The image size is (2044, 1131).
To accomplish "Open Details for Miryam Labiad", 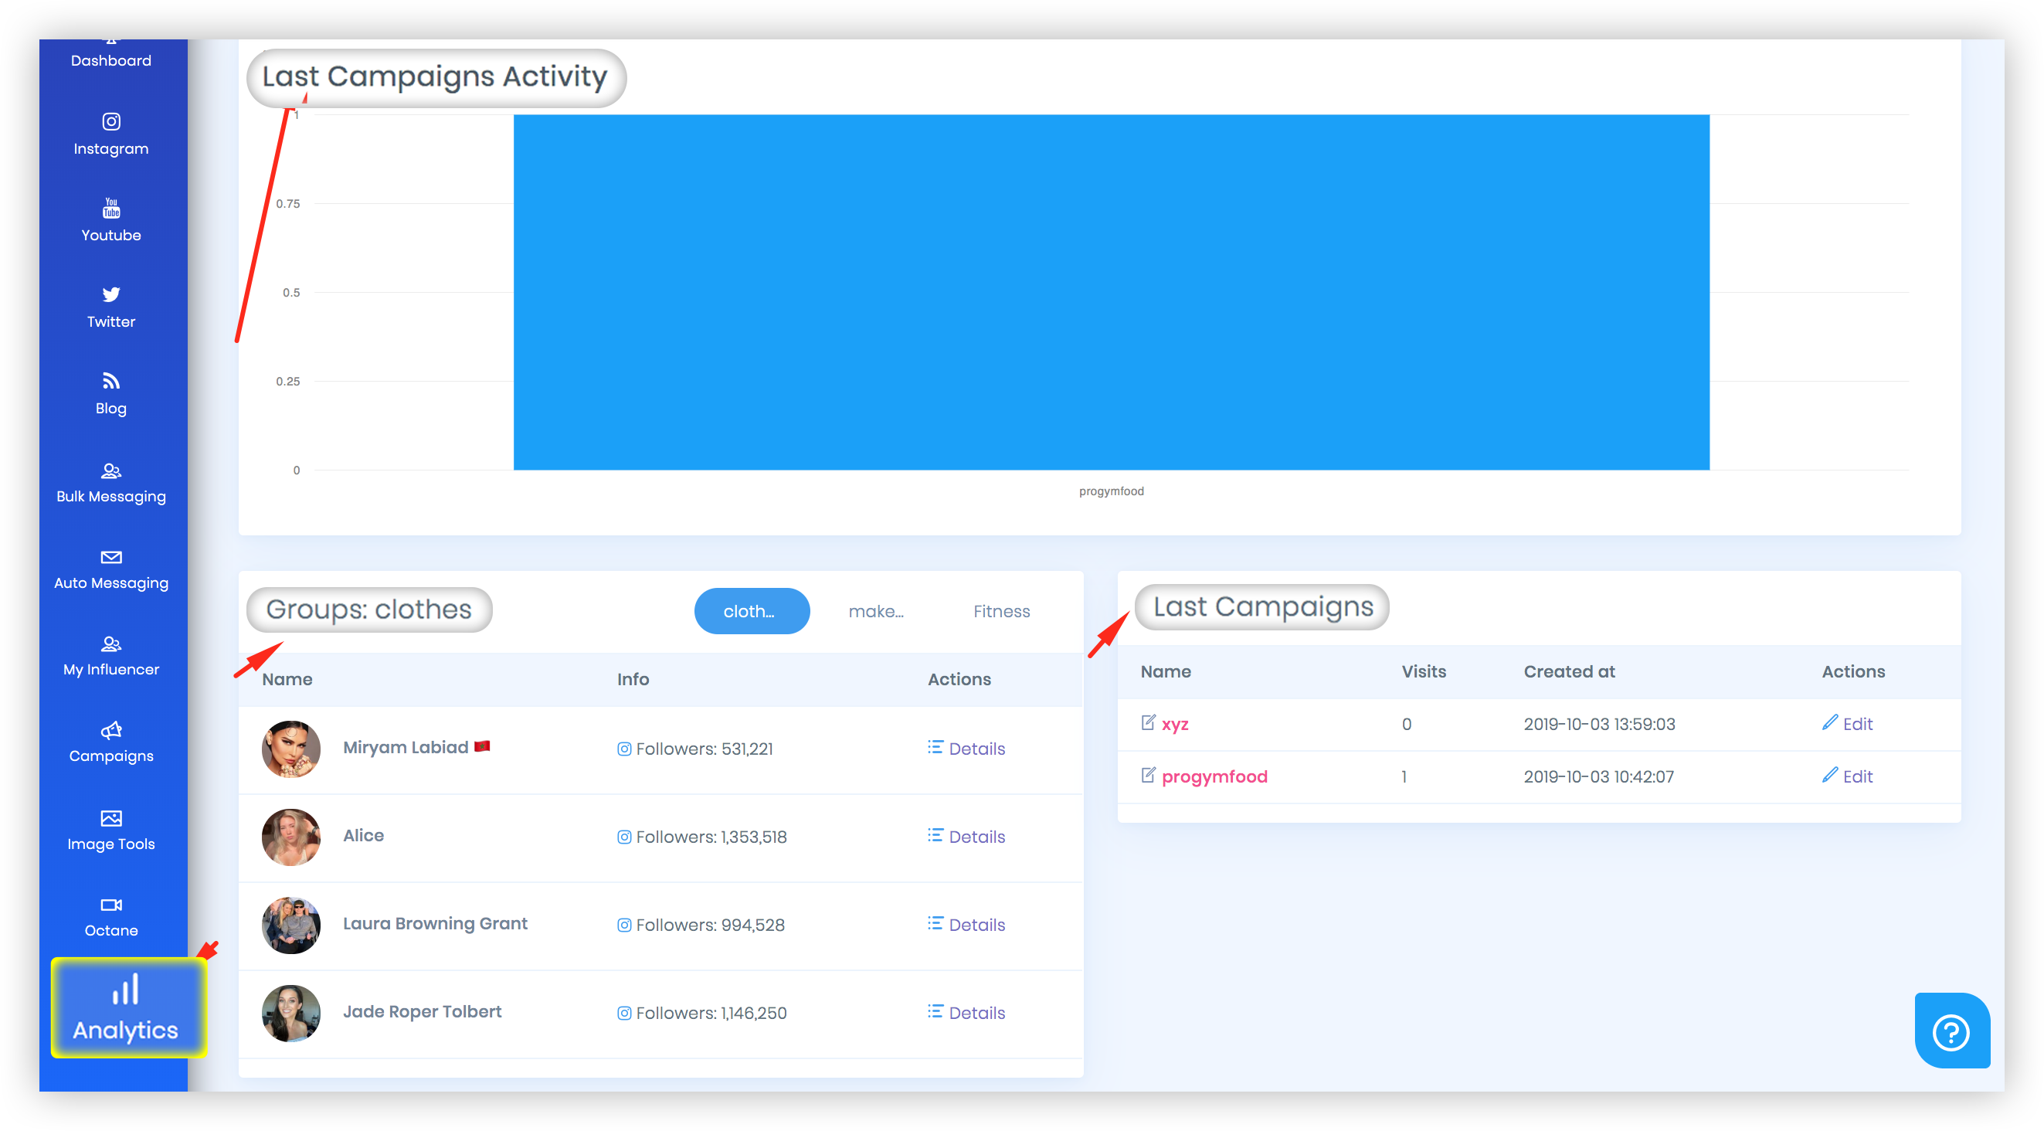I will pyautogui.click(x=976, y=749).
